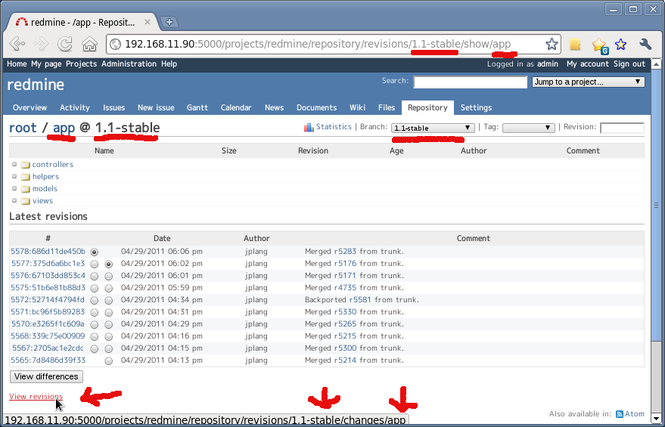
Task: Select second radio for revision 5575
Action: click(109, 289)
